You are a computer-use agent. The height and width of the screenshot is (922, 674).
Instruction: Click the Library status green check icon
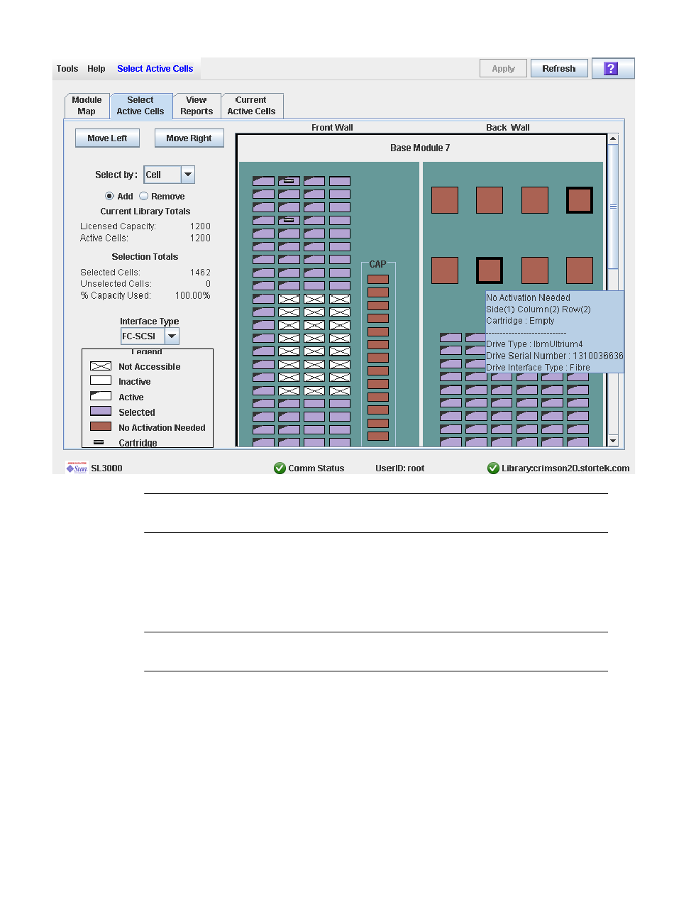pos(493,468)
